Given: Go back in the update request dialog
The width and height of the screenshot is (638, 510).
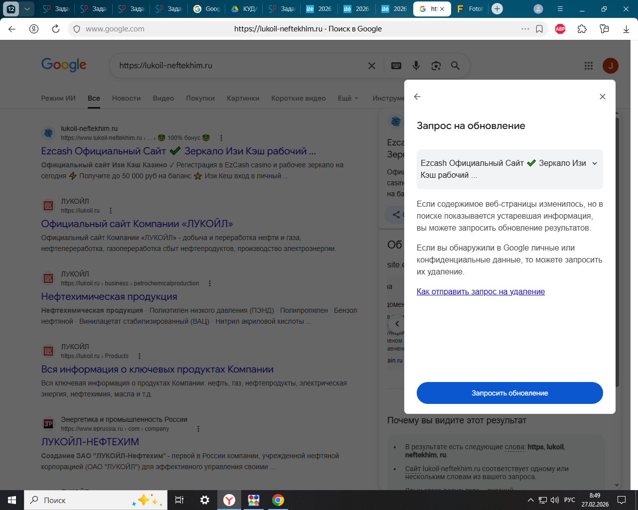Looking at the screenshot, I should point(417,97).
